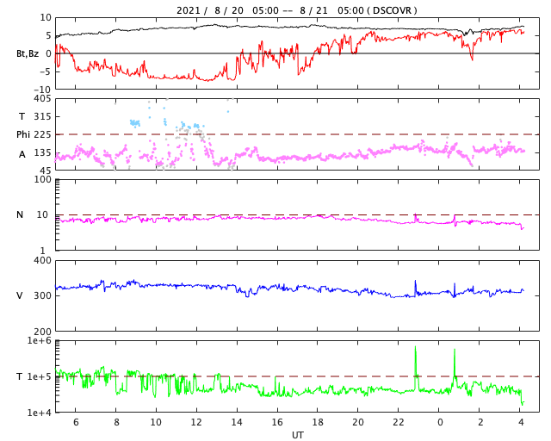Click the '135' tick label
Screen dimensions: 551x441
coord(42,152)
